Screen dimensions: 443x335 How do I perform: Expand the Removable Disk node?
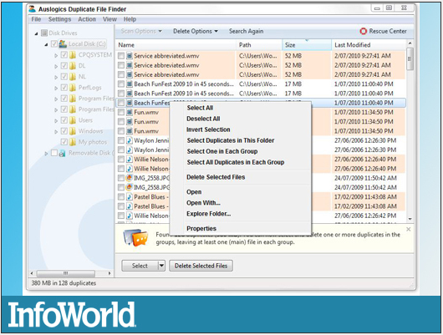(x=46, y=154)
